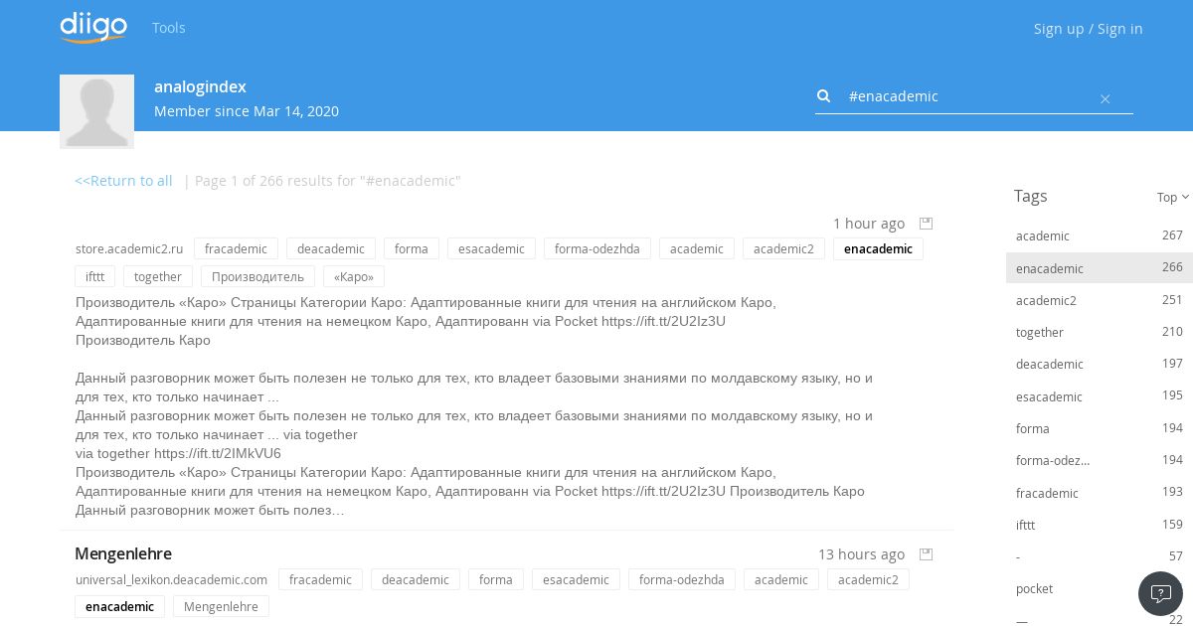Click academic tag on Mengenlehre entry
The image size is (1193, 626).
pyautogui.click(x=781, y=579)
